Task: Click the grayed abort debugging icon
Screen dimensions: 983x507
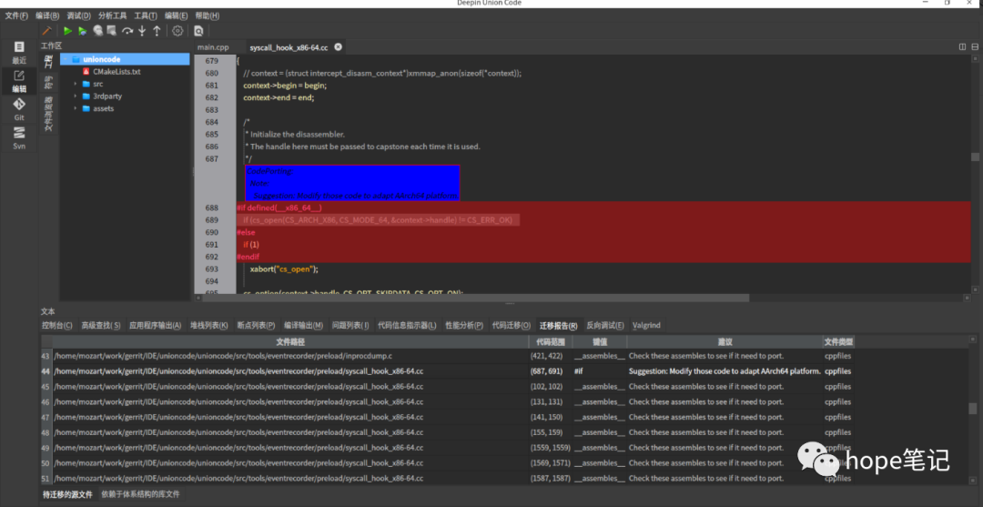Action: [97, 31]
